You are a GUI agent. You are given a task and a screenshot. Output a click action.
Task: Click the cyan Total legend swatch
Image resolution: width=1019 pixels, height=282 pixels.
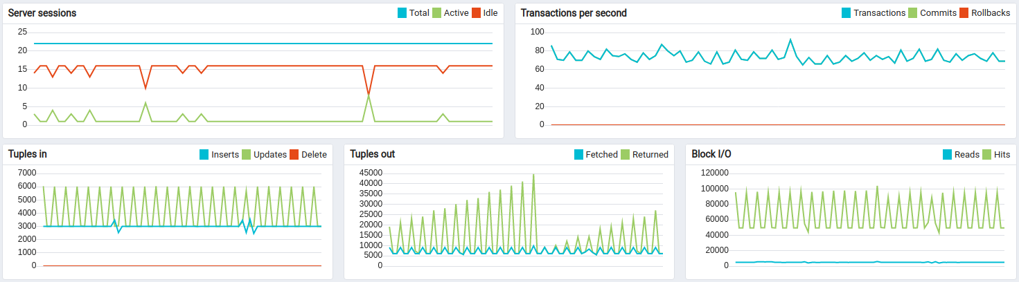402,13
